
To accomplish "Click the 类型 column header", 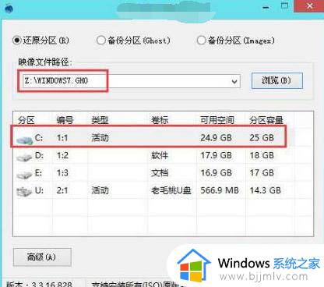I will point(100,120).
